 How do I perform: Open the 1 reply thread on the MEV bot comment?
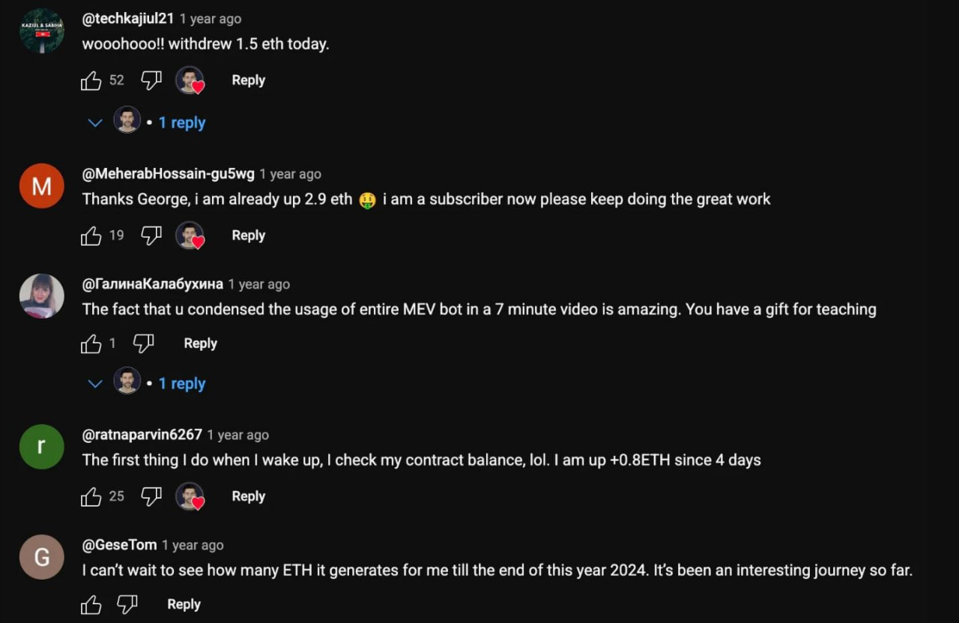[x=182, y=383]
